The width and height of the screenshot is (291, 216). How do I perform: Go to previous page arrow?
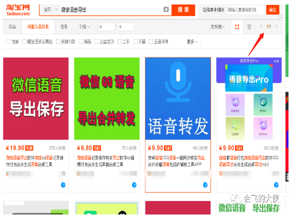(x=261, y=26)
